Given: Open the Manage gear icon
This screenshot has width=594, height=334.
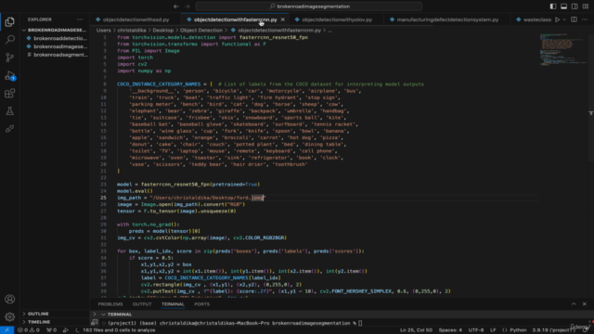Looking at the screenshot, I should coord(10,316).
